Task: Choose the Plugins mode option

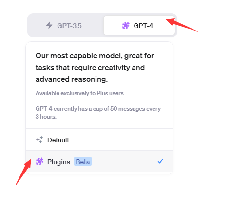Action: (x=99, y=161)
